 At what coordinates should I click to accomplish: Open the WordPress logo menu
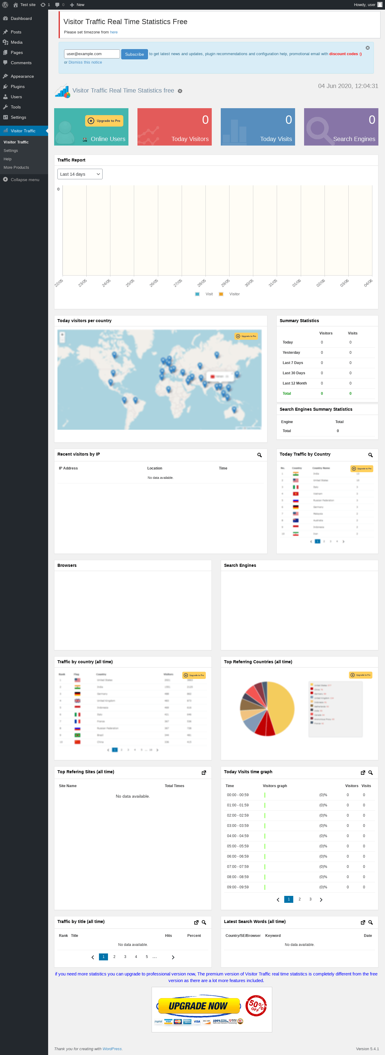(x=5, y=5)
